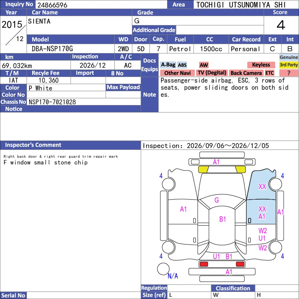The image size is (299, 299).
Task: Click the left yellow headlight
Action: click(x=203, y=169)
